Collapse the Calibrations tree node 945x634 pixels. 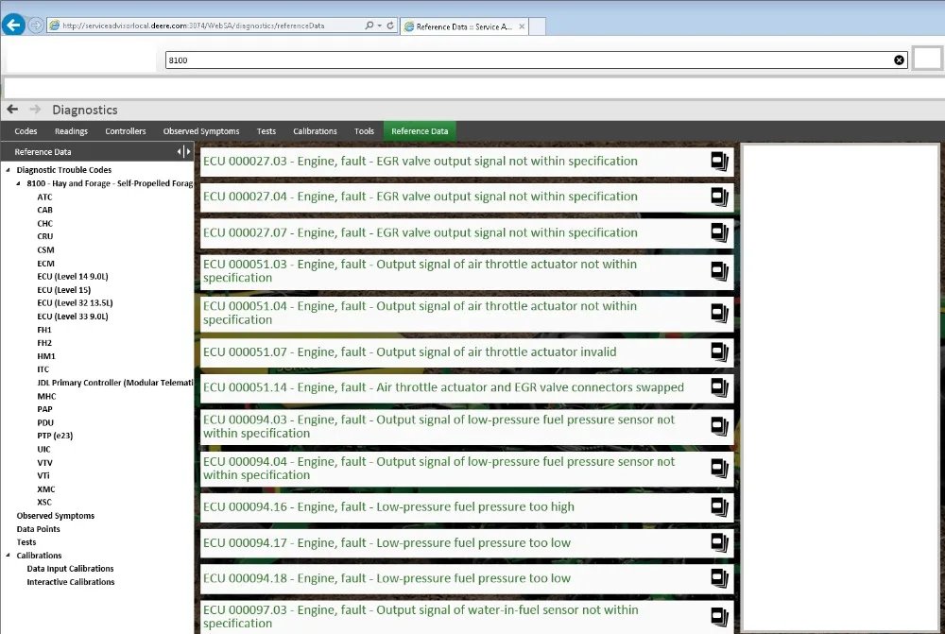[x=8, y=555]
